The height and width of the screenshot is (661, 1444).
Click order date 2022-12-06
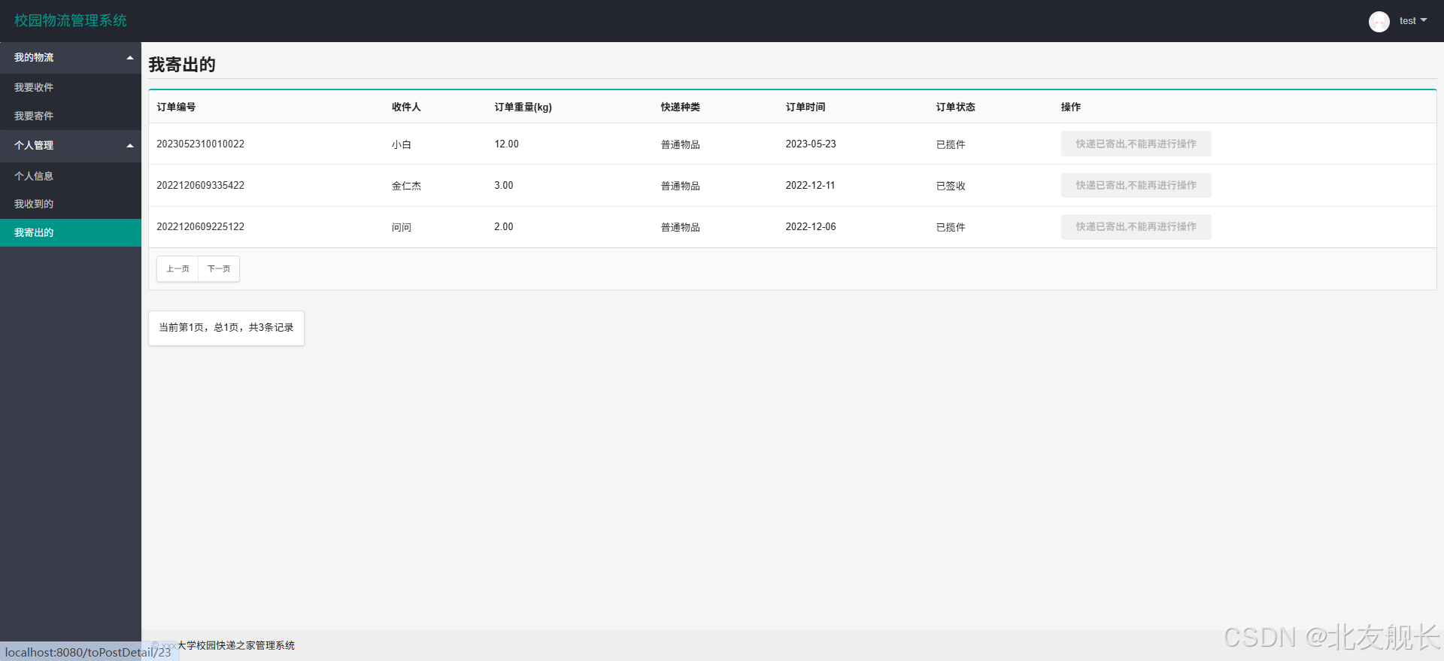[811, 226]
